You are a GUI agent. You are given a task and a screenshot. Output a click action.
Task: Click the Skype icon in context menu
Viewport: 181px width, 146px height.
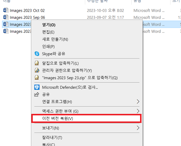pos(37,54)
